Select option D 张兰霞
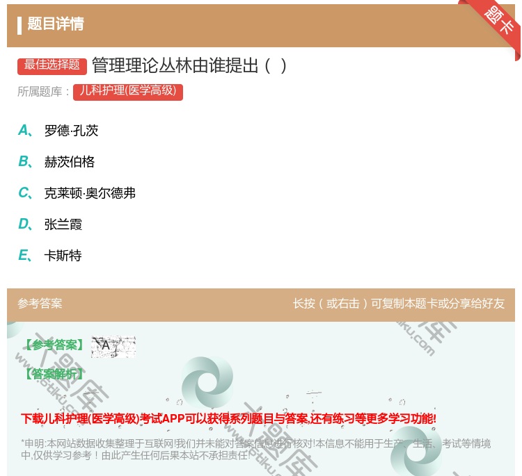 (50, 224)
